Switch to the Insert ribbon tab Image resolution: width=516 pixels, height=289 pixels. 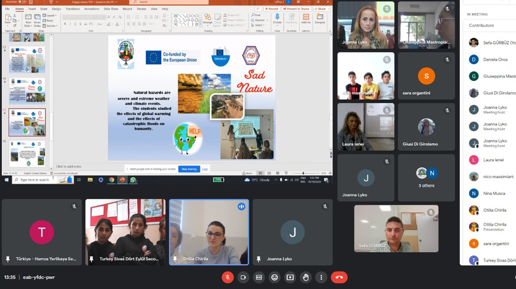pyautogui.click(x=32, y=9)
